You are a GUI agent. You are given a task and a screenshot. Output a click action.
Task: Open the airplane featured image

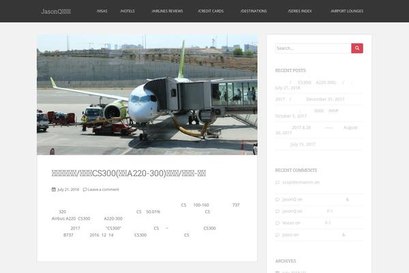click(147, 94)
